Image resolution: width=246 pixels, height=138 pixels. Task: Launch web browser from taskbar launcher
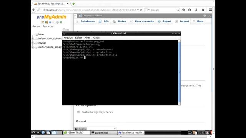(43, 133)
